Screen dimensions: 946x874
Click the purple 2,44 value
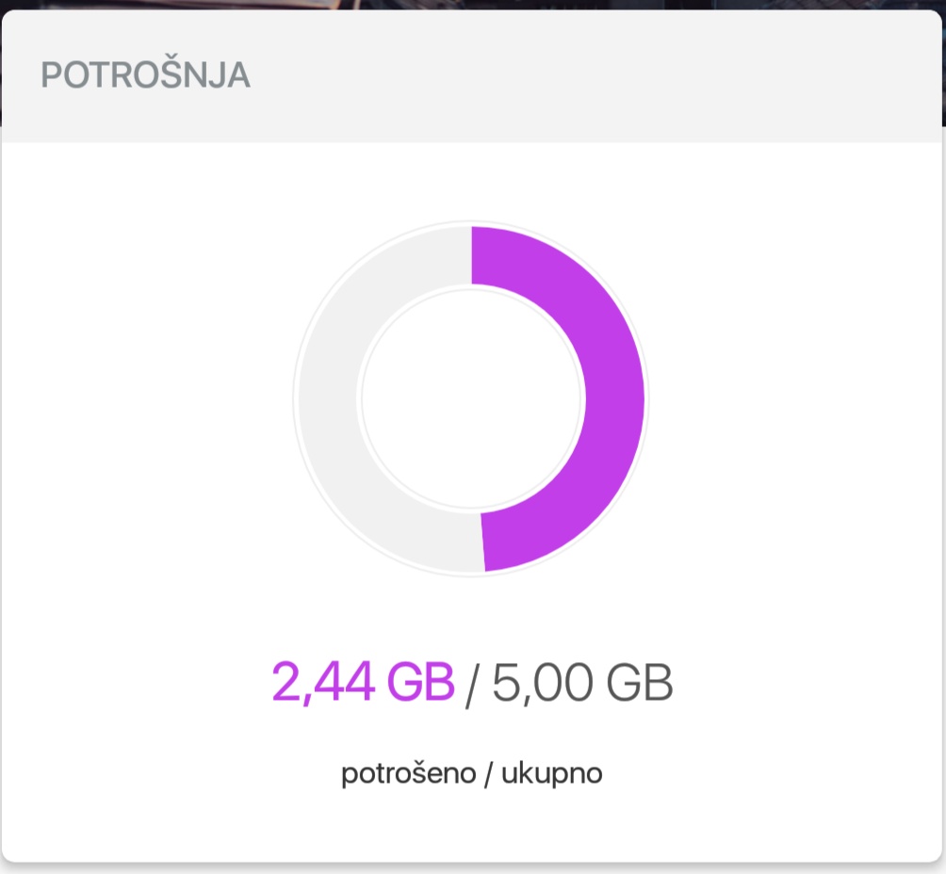coord(323,683)
